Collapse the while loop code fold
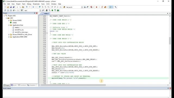The height and width of the screenshot is (98, 174). pyautogui.click(x=47, y=33)
